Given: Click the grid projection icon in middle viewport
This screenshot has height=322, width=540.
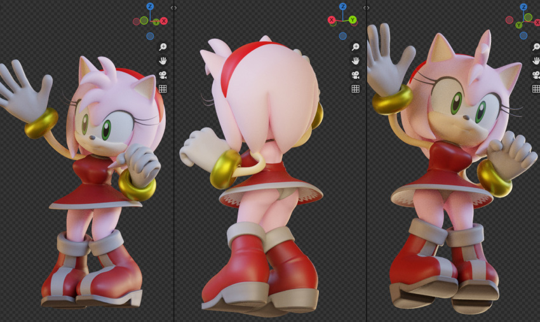Looking at the screenshot, I should click(355, 89).
